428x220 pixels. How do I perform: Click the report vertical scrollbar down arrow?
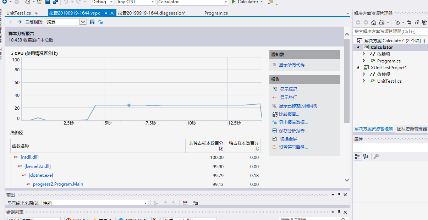pos(347,180)
